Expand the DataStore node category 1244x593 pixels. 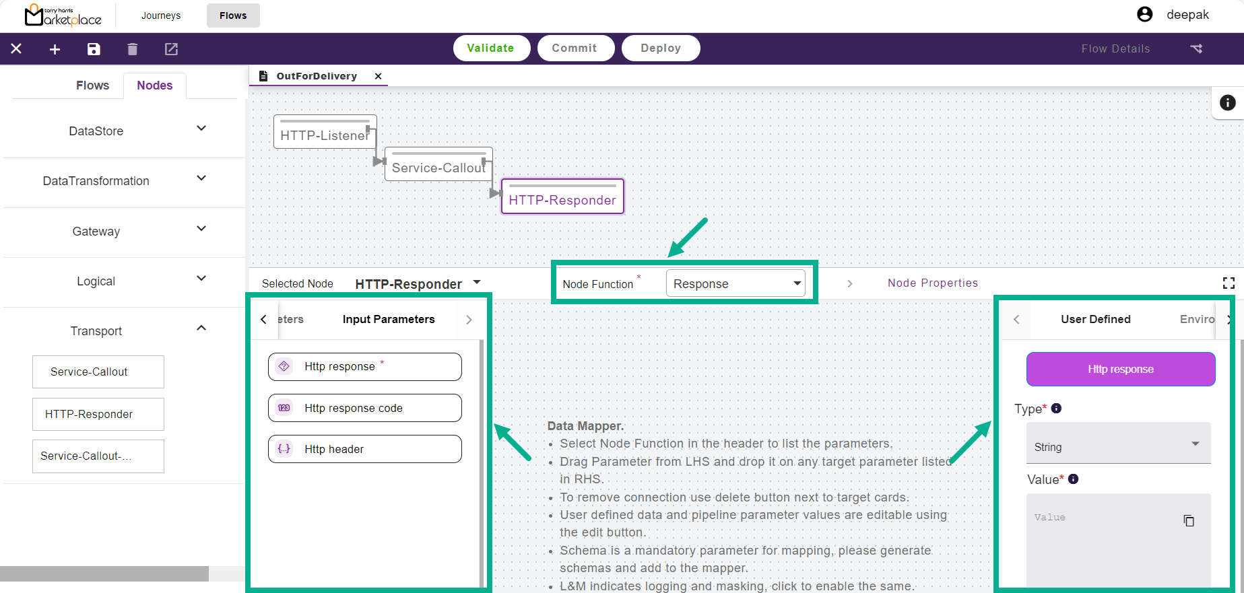click(201, 129)
